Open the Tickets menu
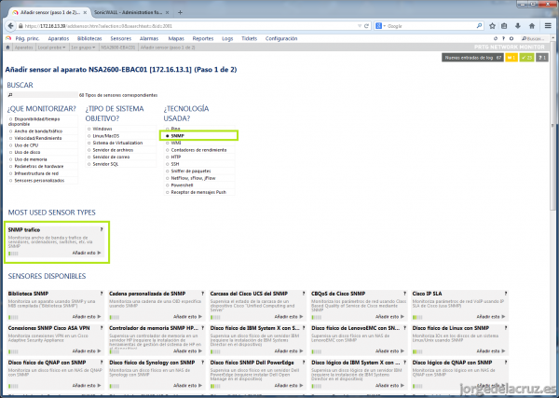Viewport: 559px width, 398px height. click(x=249, y=38)
